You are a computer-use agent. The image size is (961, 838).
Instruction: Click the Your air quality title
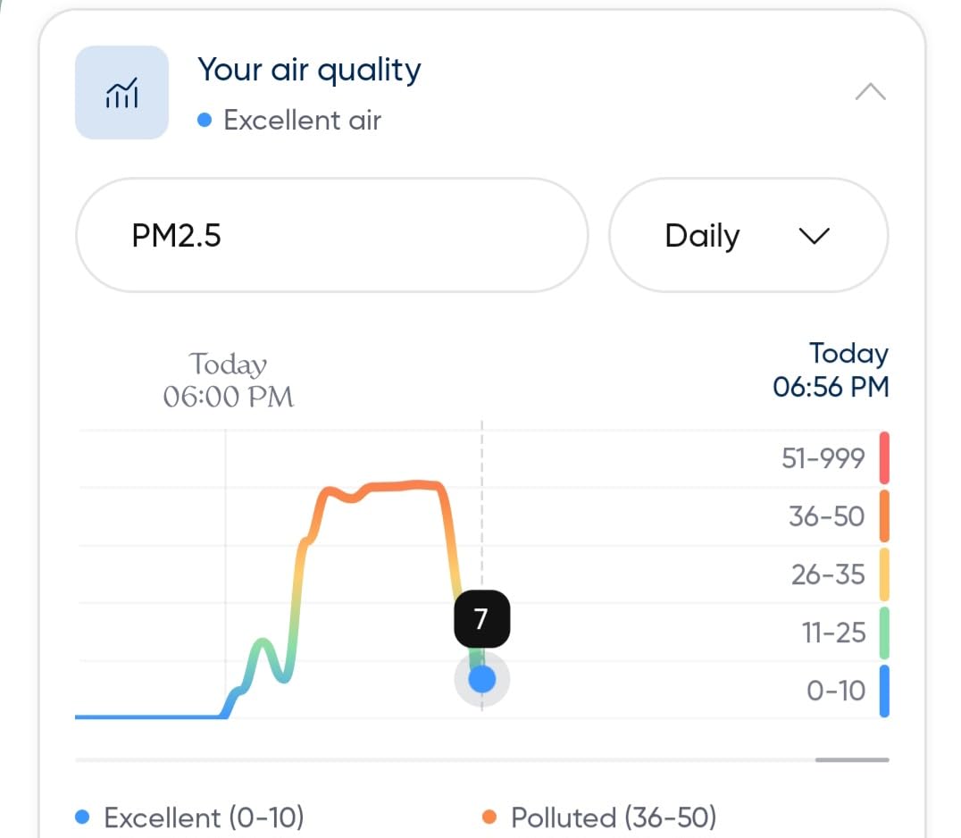coord(308,70)
